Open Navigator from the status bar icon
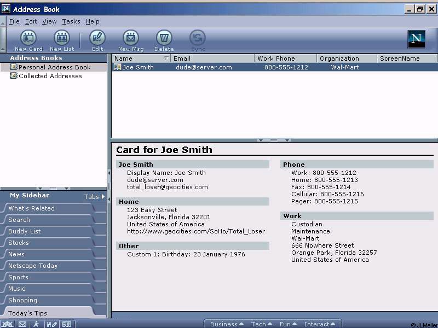The width and height of the screenshot is (438, 328). click(x=8, y=324)
